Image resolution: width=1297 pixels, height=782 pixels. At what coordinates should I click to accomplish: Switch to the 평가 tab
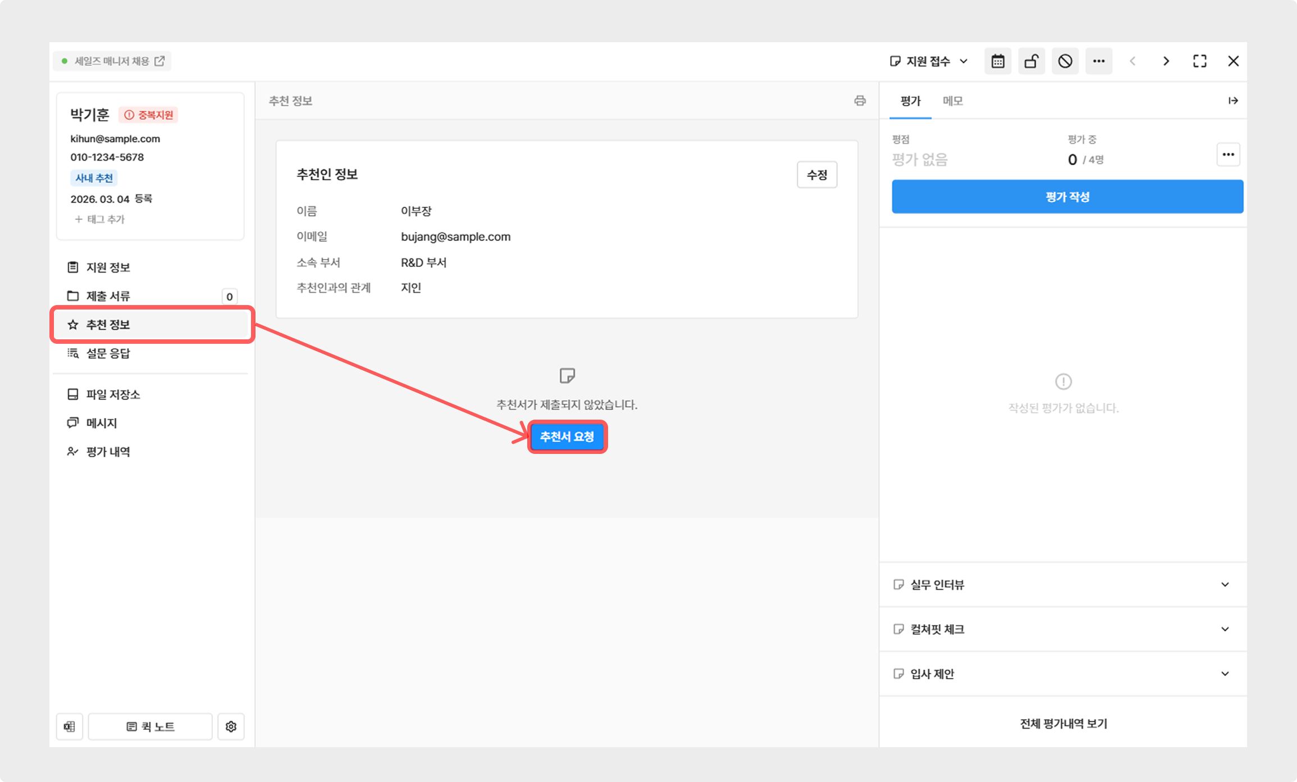[x=910, y=101]
